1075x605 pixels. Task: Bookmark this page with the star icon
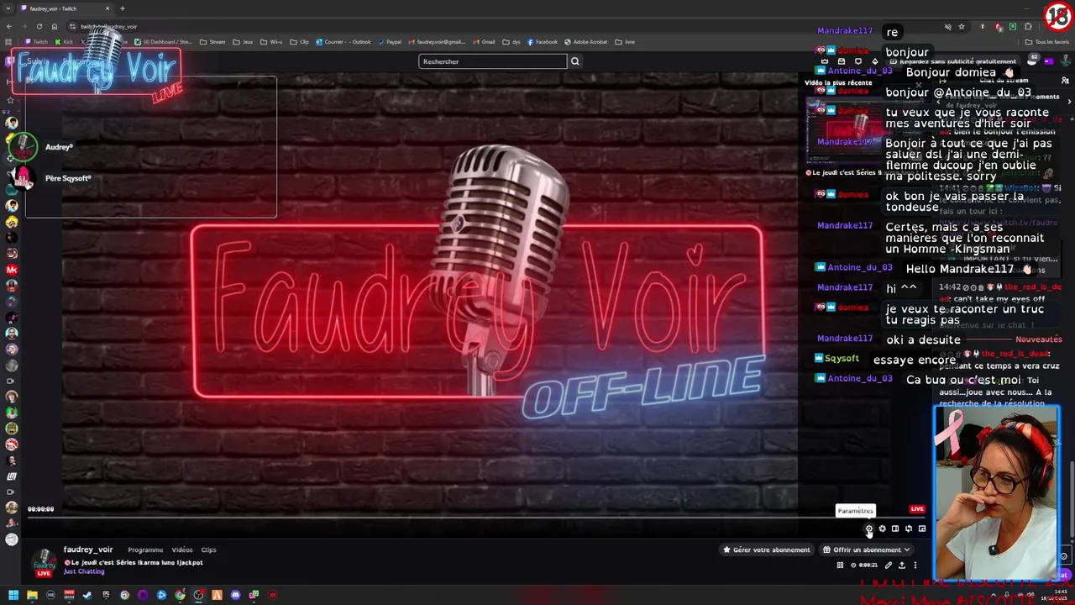tap(962, 26)
